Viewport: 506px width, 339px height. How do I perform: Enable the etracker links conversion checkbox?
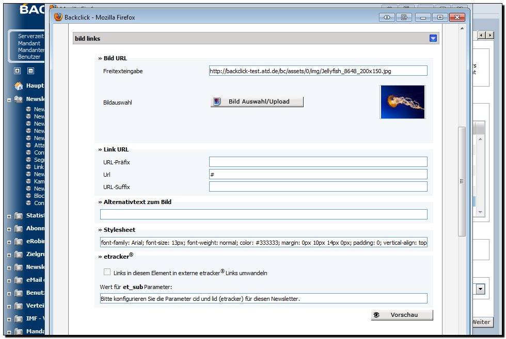pyautogui.click(x=107, y=272)
